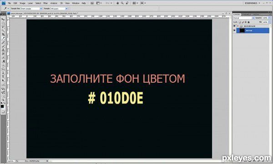This screenshot has width=273, height=164.
Task: Select the Path Selection tool
Action: pos(3,81)
